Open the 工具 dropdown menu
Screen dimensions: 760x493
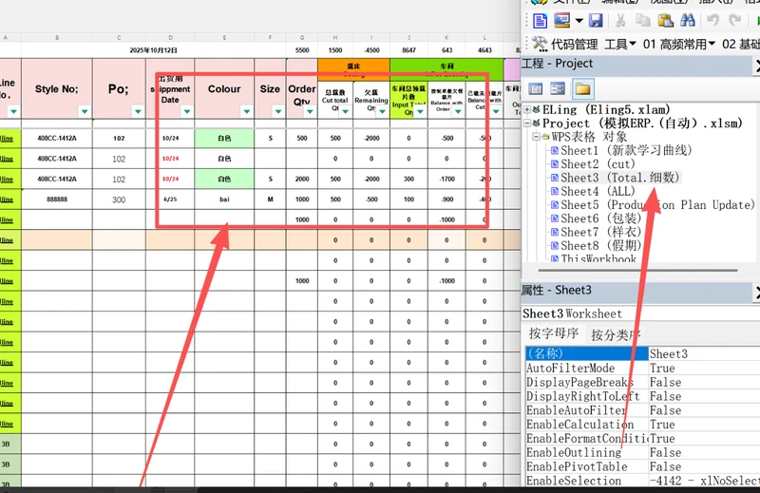[x=620, y=45]
